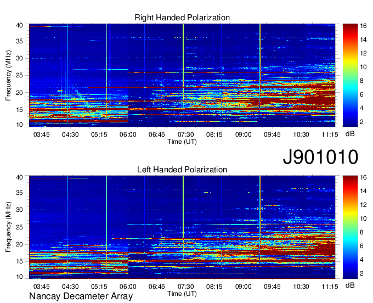
Task: Click the 10 MHz tick of Right Handed plot
Action: (19, 125)
